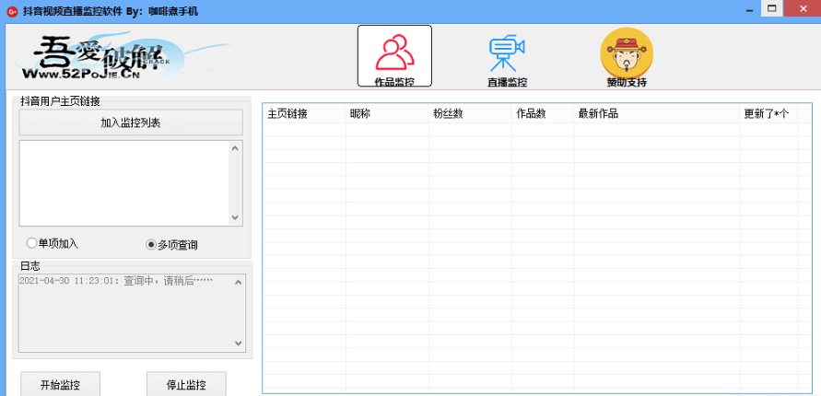The width and height of the screenshot is (821, 396).
Task: Click the 停止监控 stop button
Action: 186,385
